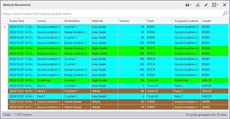Sort by Dump Time column header
This screenshot has width=230, height=119.
pos(21,21)
